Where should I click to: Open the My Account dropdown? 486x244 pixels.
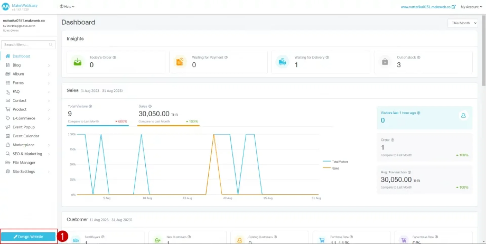pos(471,7)
